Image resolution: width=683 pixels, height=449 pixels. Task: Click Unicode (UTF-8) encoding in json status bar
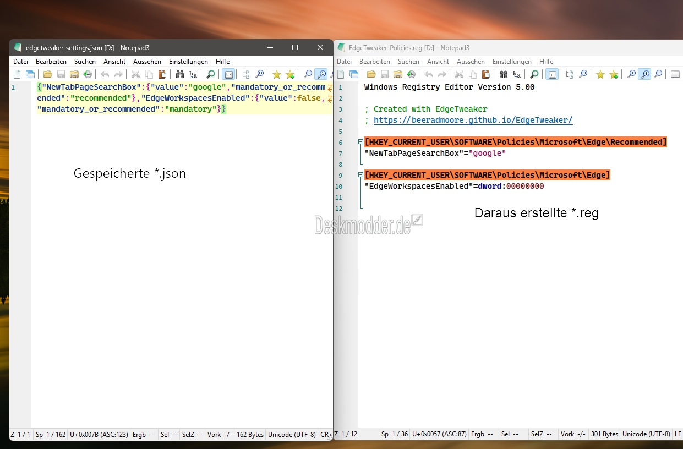(292, 434)
